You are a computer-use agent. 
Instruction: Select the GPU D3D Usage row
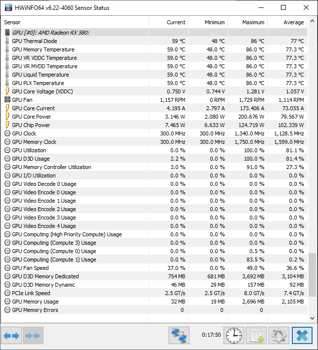(154, 159)
